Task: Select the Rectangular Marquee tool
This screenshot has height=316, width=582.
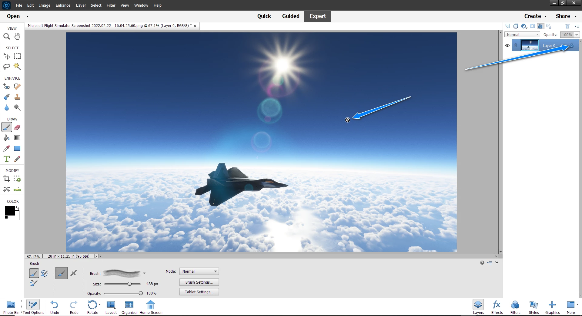Action: point(17,56)
